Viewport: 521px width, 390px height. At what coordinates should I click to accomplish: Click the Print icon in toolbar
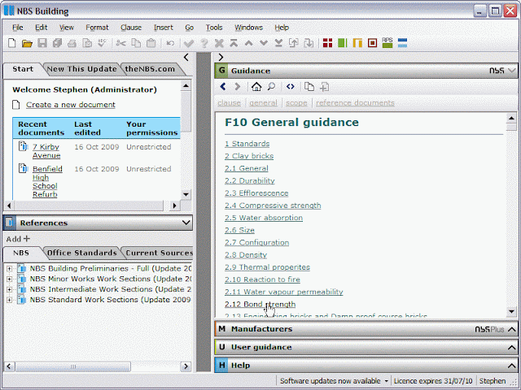coord(72,43)
